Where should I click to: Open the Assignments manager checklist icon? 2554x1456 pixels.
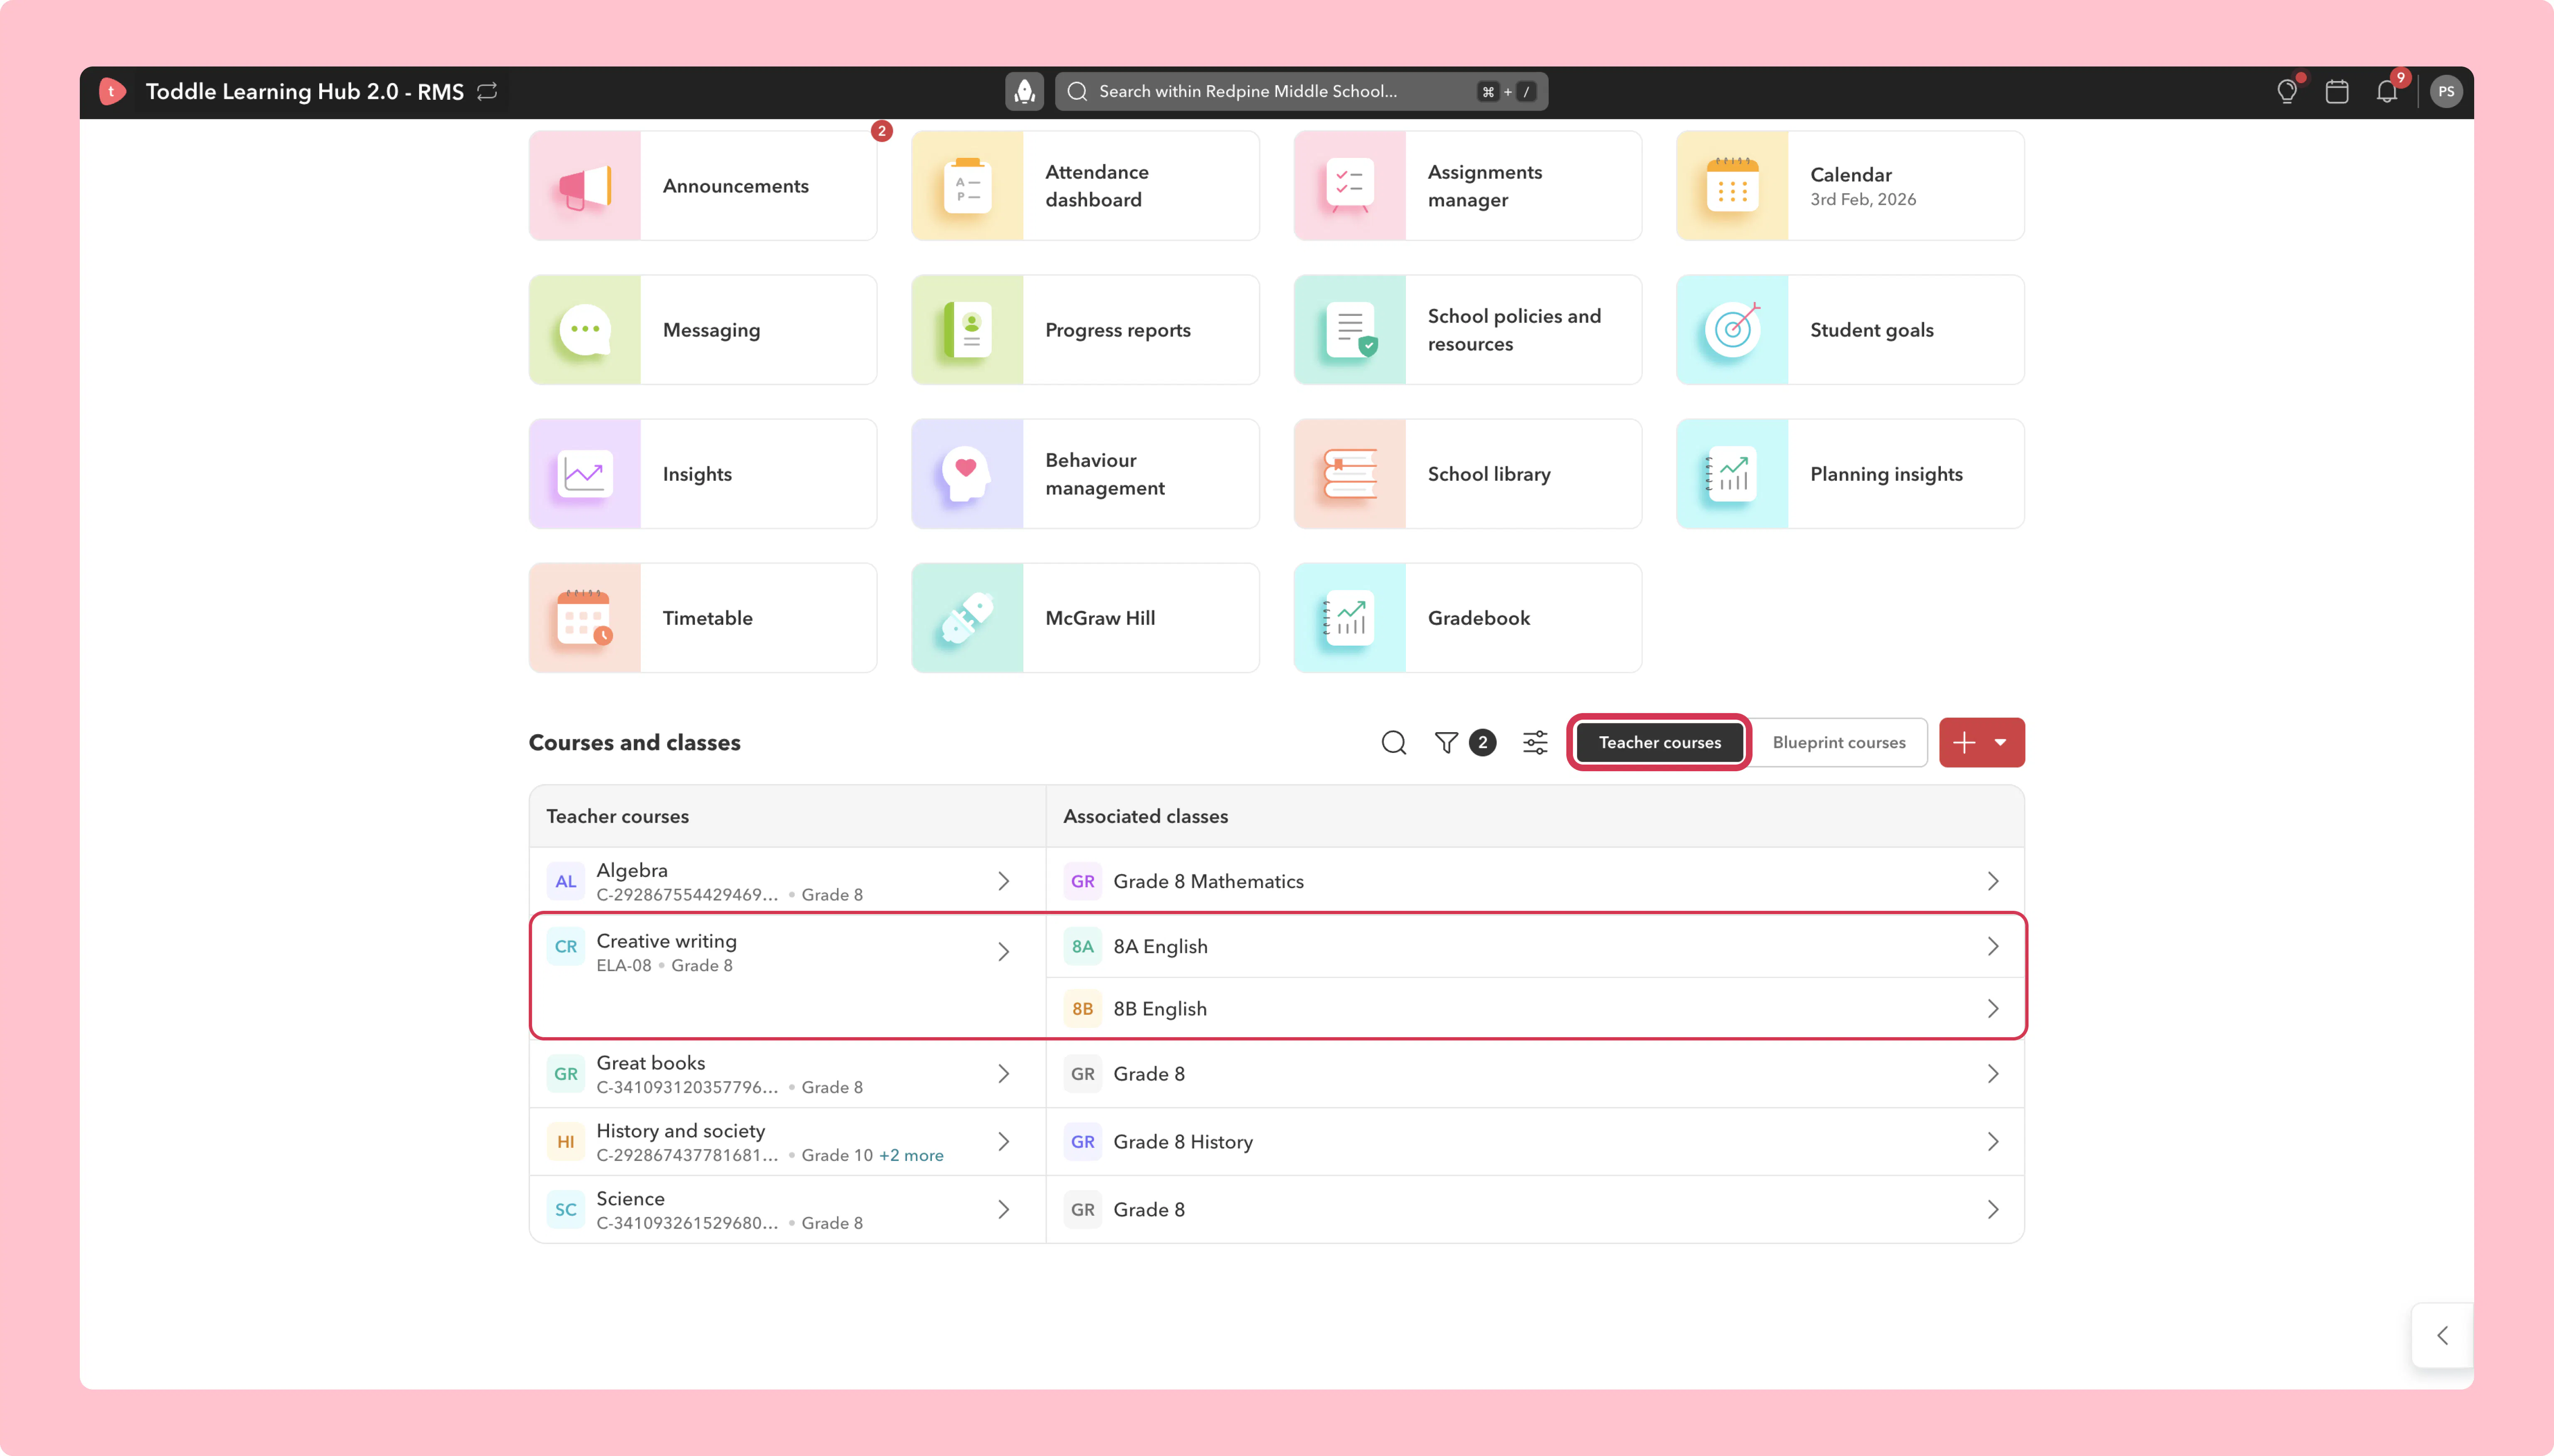pyautogui.click(x=1349, y=186)
